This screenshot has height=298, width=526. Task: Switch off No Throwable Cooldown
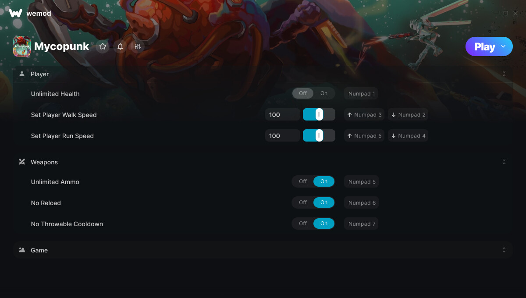tap(303, 223)
